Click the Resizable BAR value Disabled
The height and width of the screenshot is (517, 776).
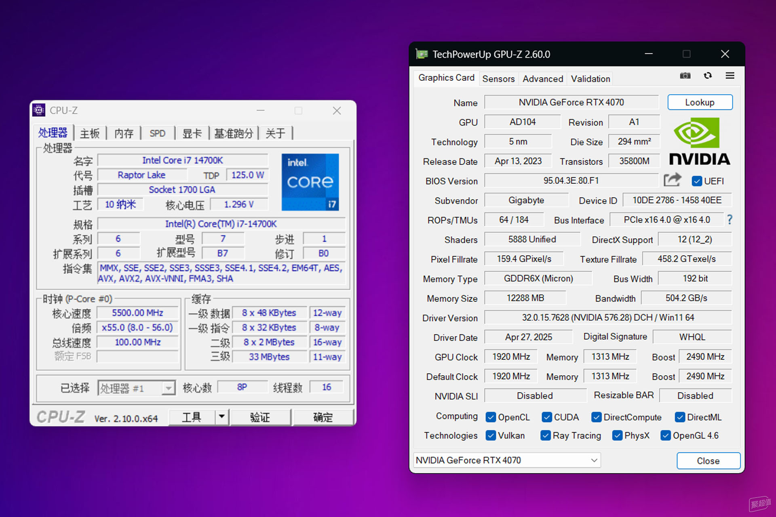point(695,396)
